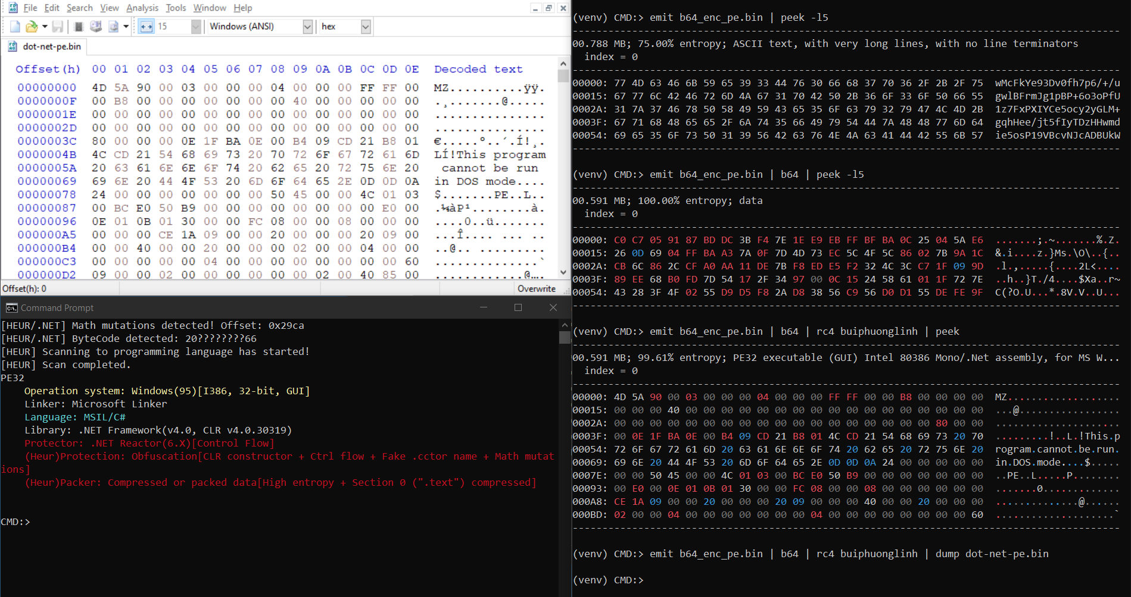The height and width of the screenshot is (597, 1131).
Task: Open the Edit menu
Action: [x=52, y=8]
